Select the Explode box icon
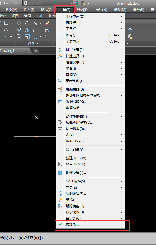 point(47,30)
